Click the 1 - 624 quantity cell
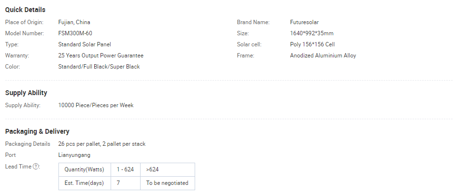This screenshot has width=455, height=196. pyautogui.click(x=126, y=169)
